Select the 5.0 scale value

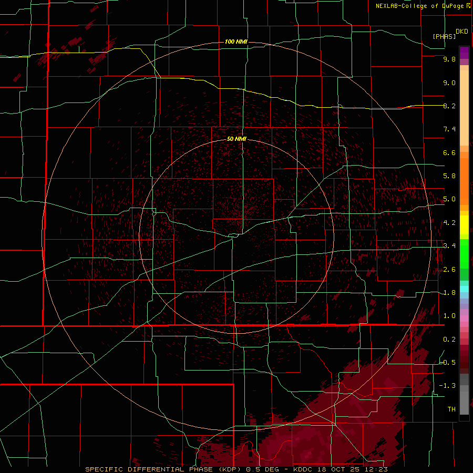(x=449, y=199)
